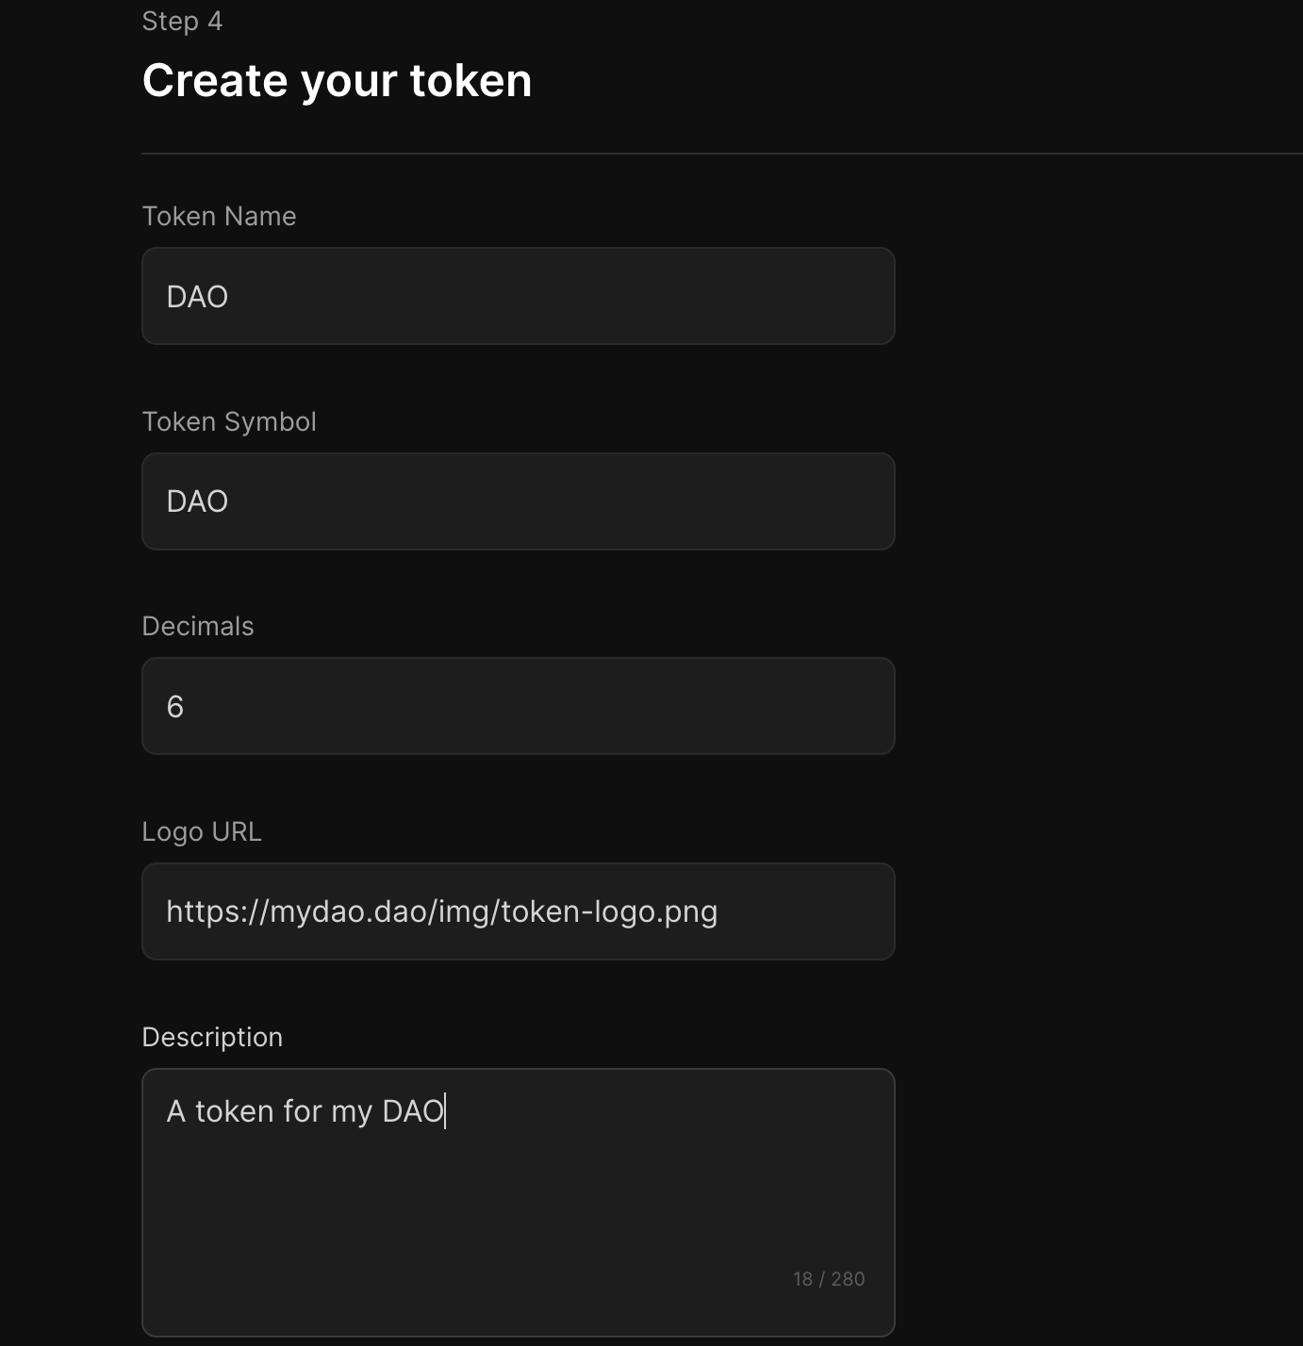Click the 18 / 280 character counter
The height and width of the screenshot is (1346, 1303).
[x=829, y=1279]
